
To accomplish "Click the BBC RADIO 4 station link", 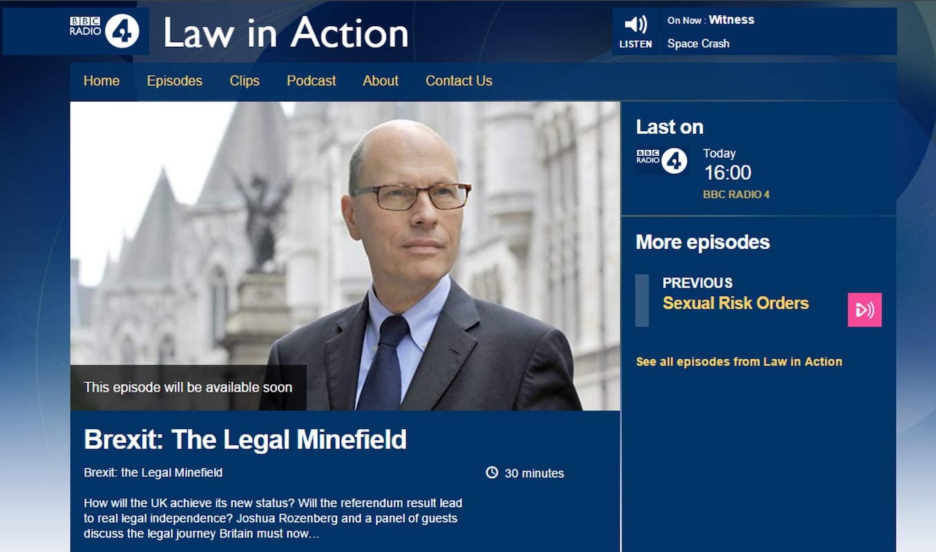I will pyautogui.click(x=736, y=195).
